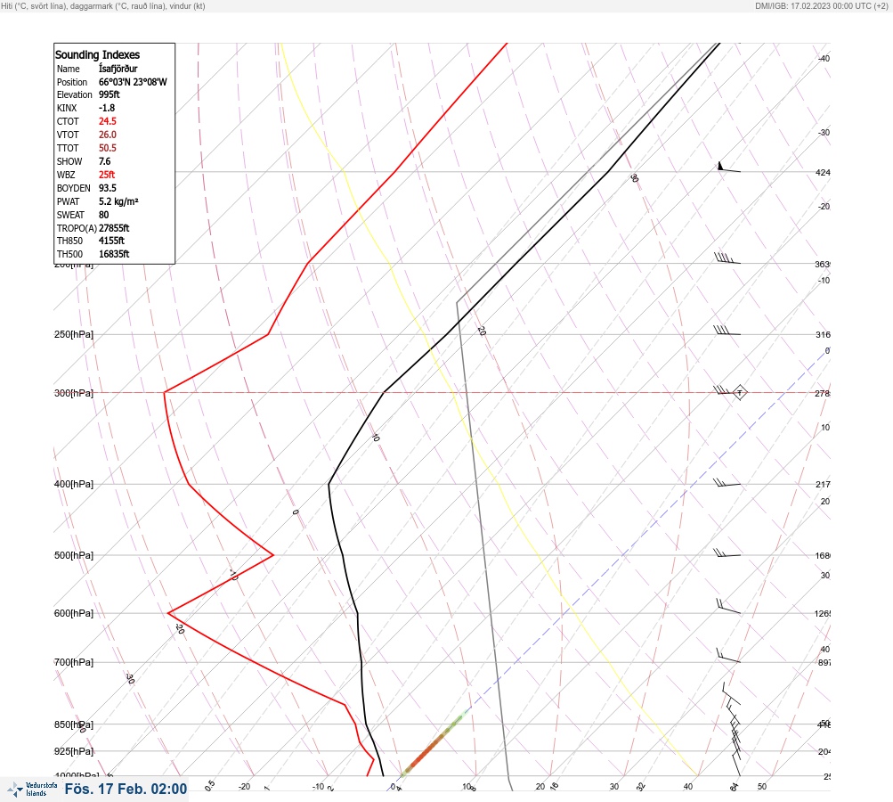Click the wind barb at the 400 hPa level
This screenshot has height=802, width=893.
[x=727, y=483]
